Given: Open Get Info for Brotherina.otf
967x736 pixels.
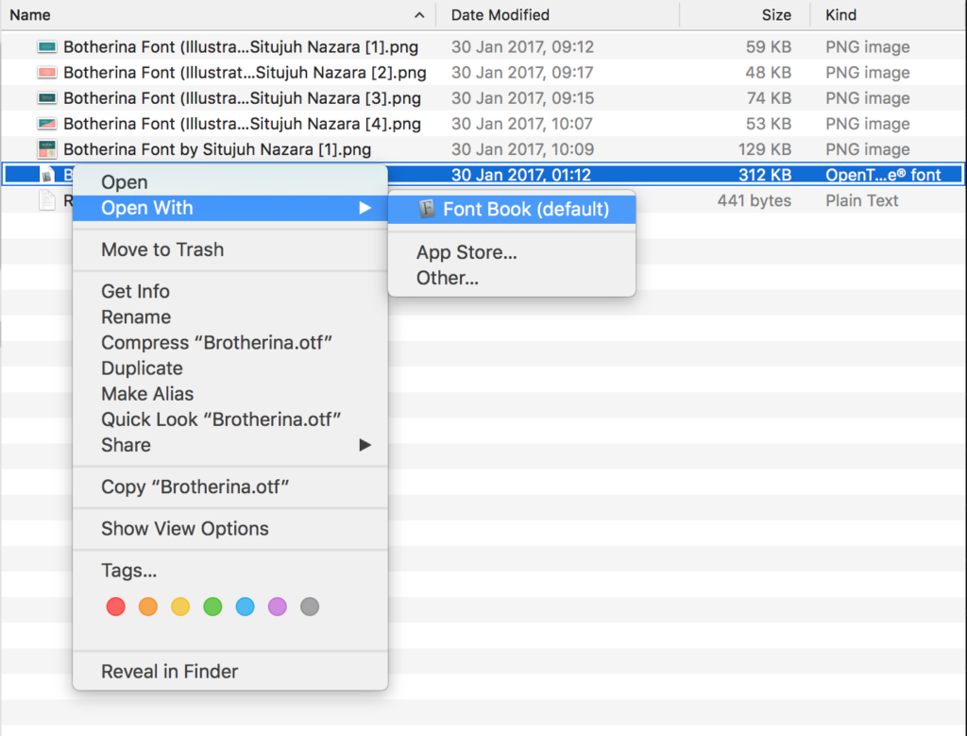Looking at the screenshot, I should pos(135,291).
